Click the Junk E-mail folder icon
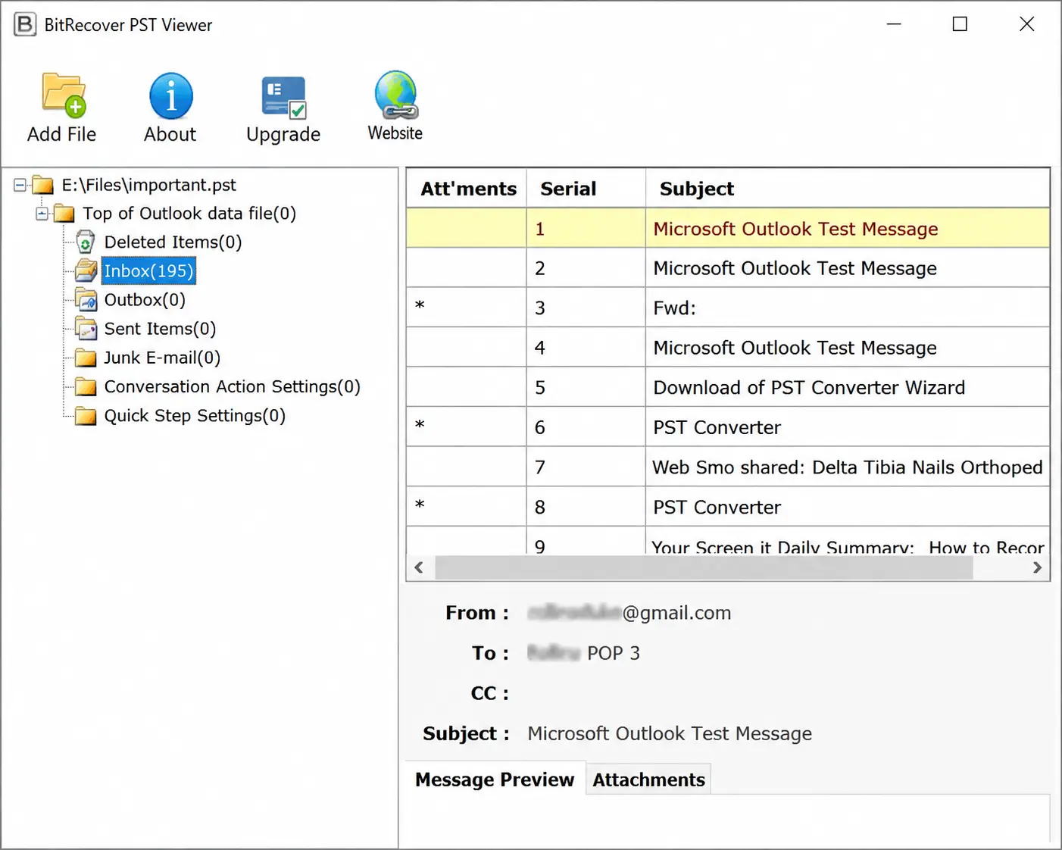The width and height of the screenshot is (1062, 850). point(86,358)
